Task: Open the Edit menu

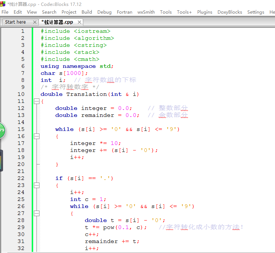Action: tap(18, 12)
